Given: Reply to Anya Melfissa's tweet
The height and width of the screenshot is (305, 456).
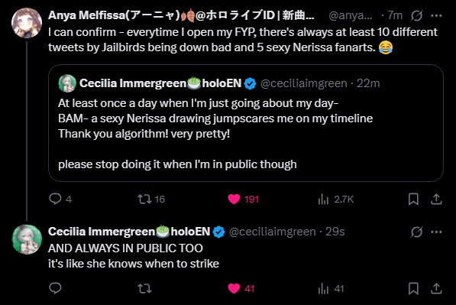Looking at the screenshot, I should coord(55,199).
